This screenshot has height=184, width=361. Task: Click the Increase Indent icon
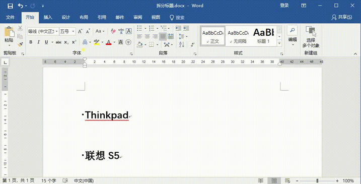[x=186, y=28]
